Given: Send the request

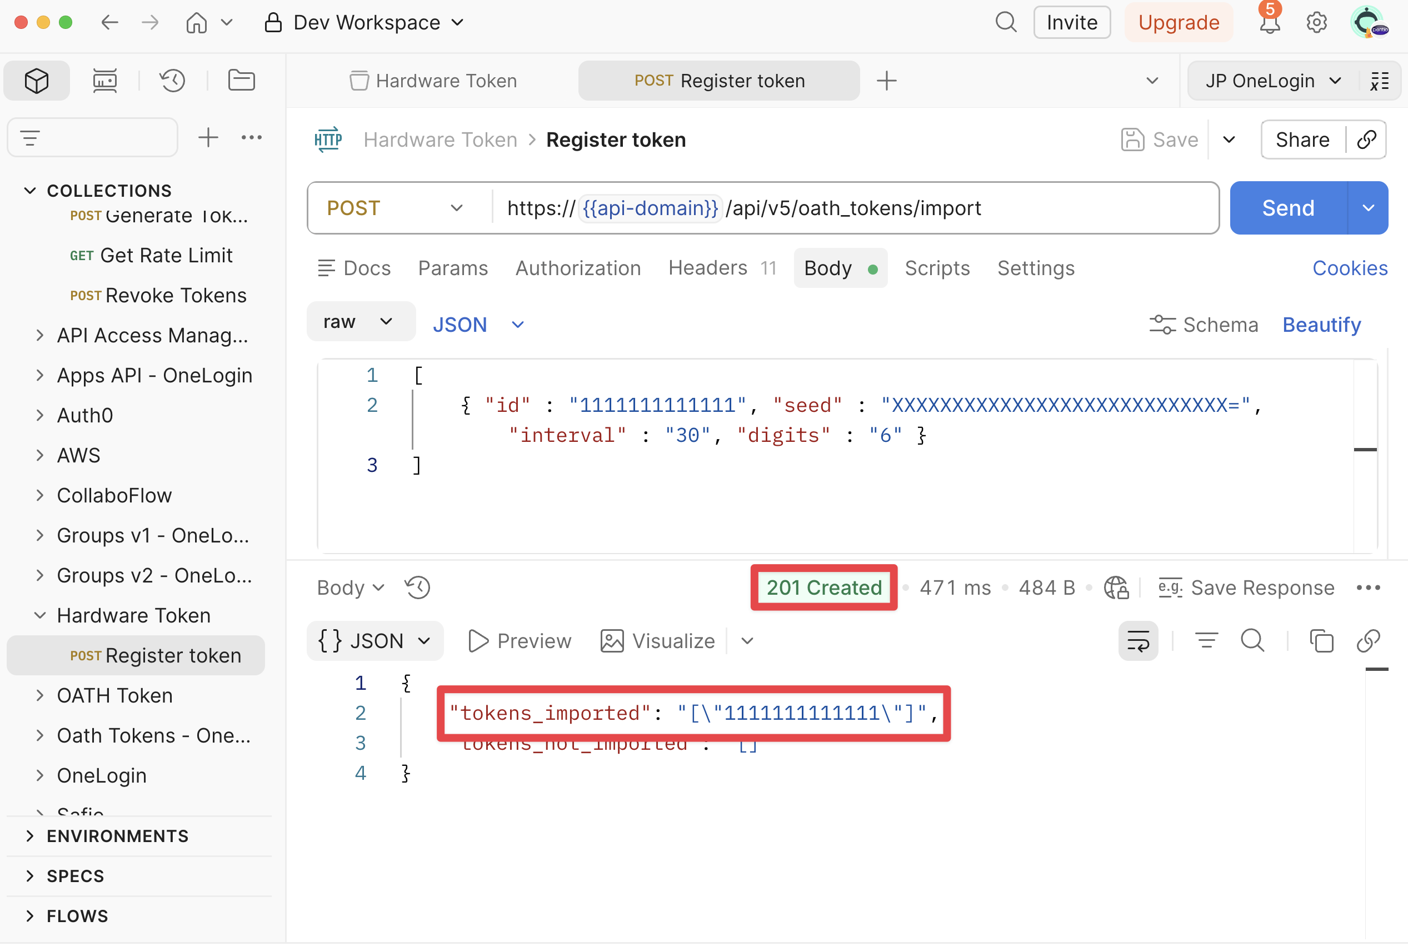Looking at the screenshot, I should point(1288,208).
